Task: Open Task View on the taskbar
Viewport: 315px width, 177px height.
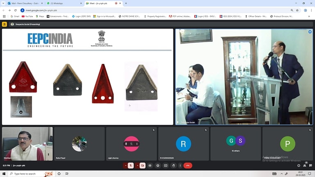Action: click(67, 174)
